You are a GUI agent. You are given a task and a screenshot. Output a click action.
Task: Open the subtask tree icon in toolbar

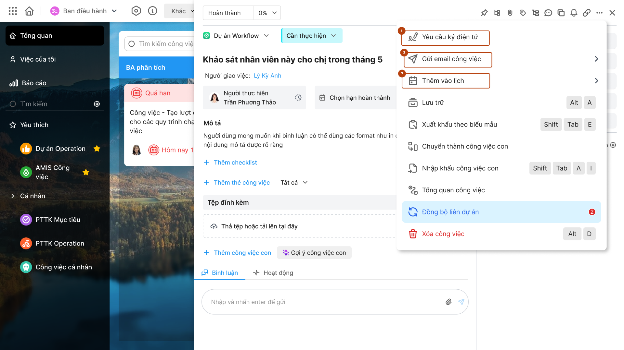tap(536, 13)
